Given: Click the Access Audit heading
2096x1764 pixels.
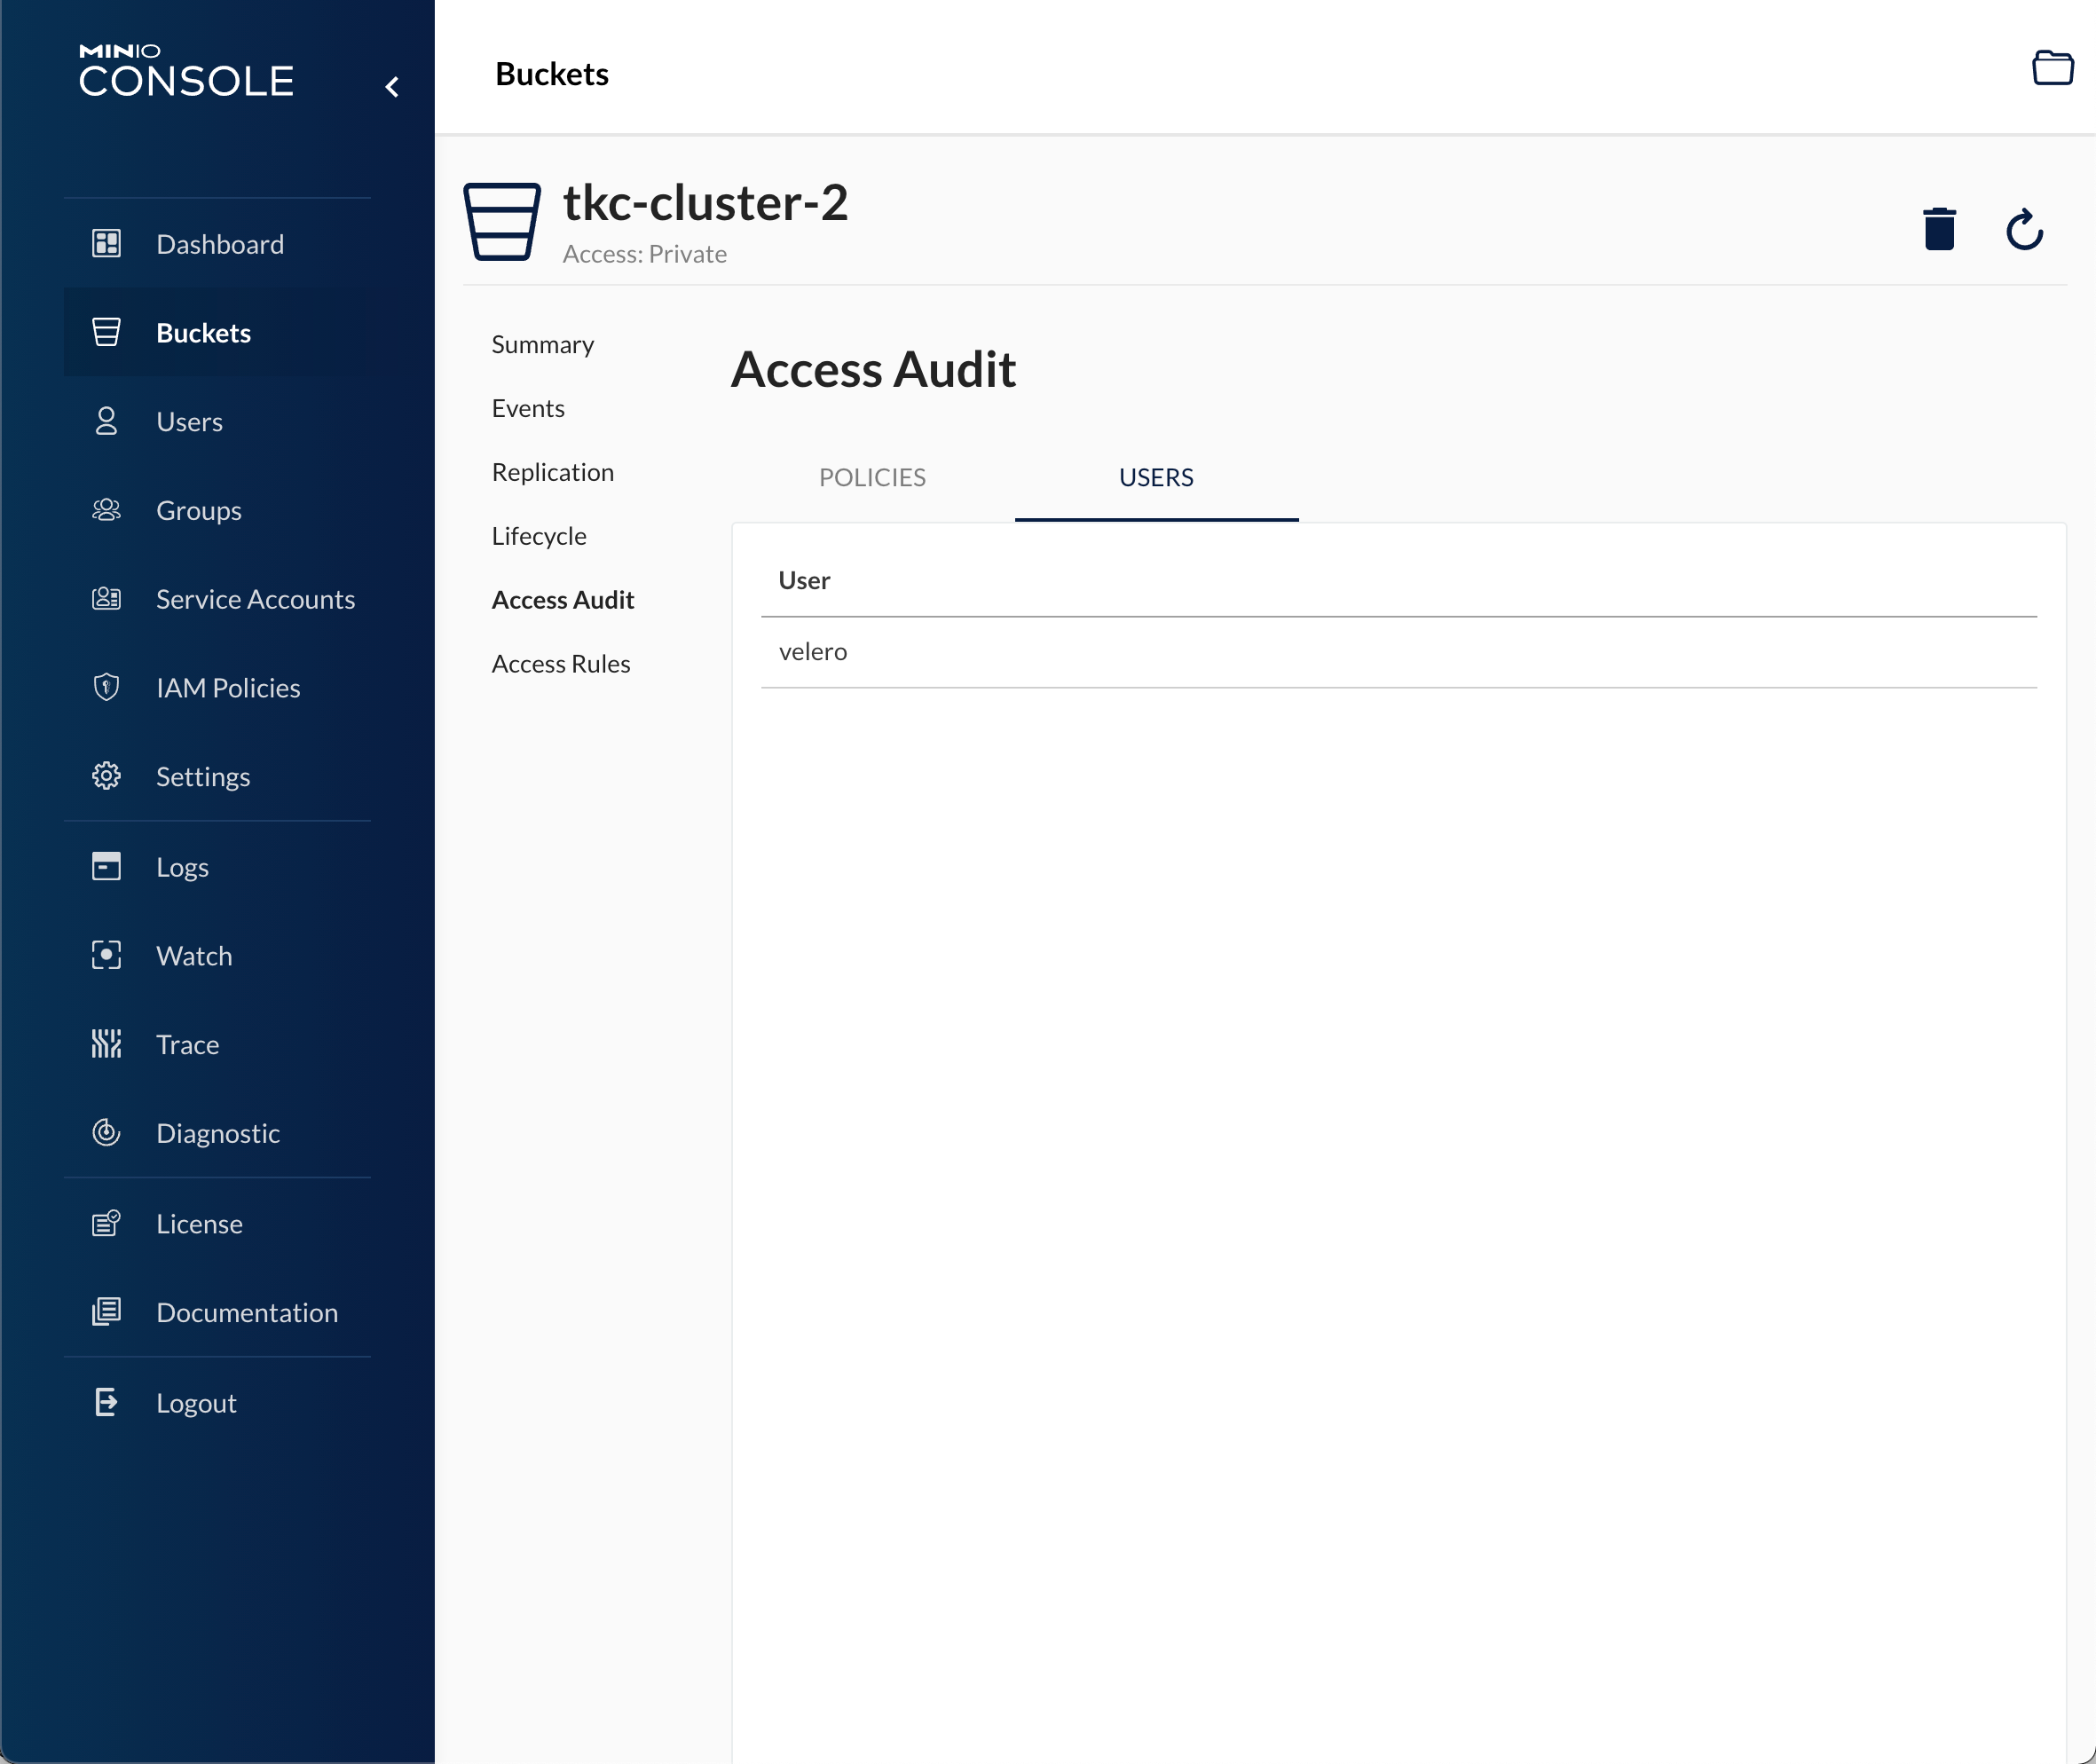Looking at the screenshot, I should (x=873, y=369).
